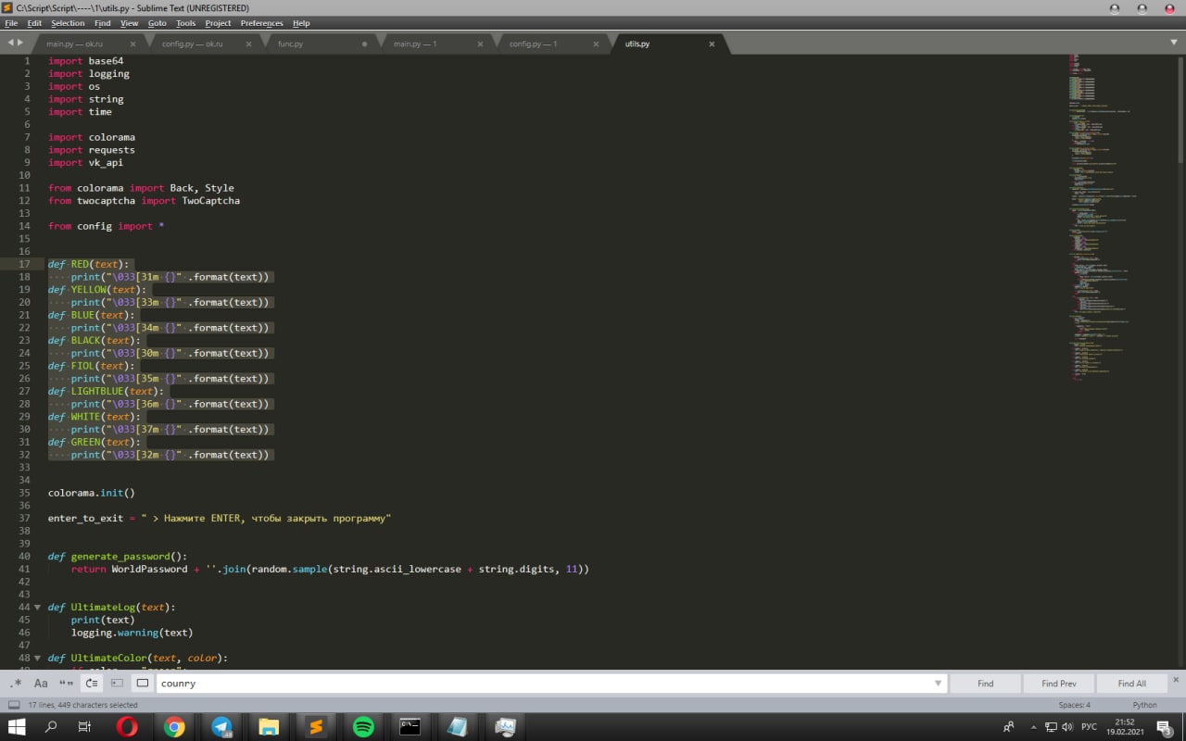Open Windows Task View

(84, 727)
